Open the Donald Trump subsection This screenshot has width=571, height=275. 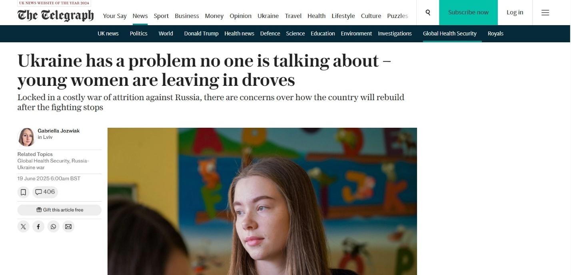tap(201, 34)
